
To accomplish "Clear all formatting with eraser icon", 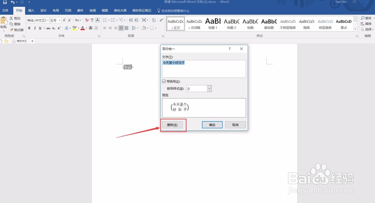I will (x=87, y=20).
